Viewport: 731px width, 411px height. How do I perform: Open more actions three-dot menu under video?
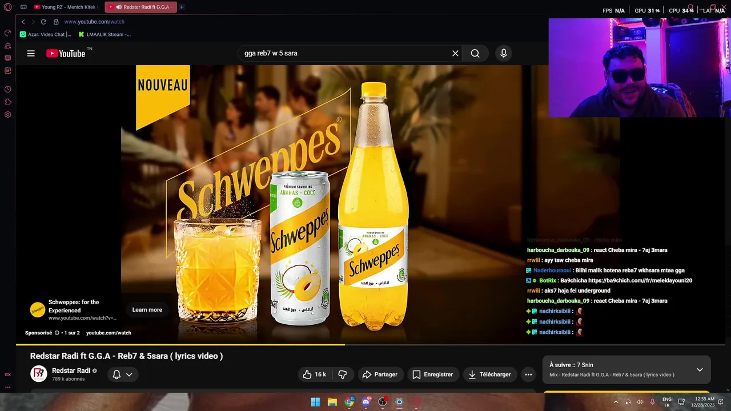pyautogui.click(x=528, y=374)
